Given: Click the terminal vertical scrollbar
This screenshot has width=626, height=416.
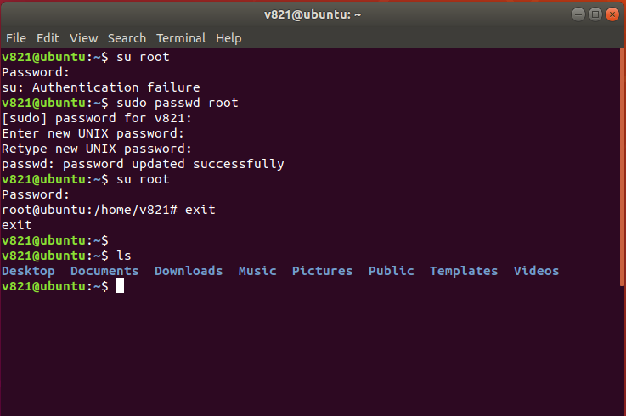Looking at the screenshot, I should point(622,167).
